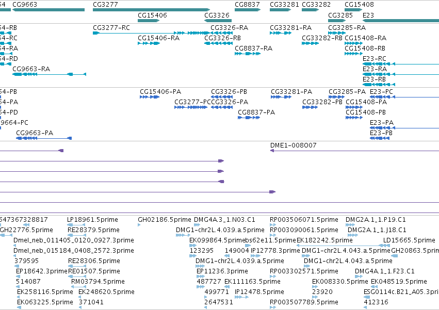The height and width of the screenshot is (310, 439).
Task: Click the RP003507789.5prime EST label
Action: tap(304, 303)
